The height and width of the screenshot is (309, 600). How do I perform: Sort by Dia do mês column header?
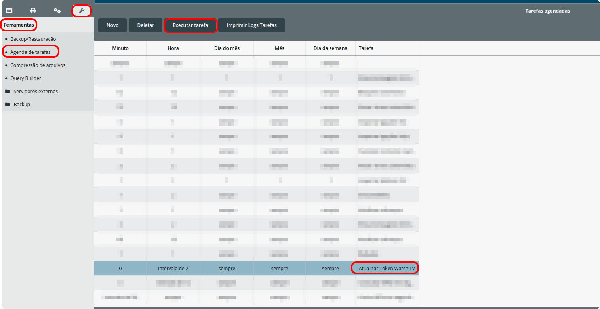pos(227,48)
